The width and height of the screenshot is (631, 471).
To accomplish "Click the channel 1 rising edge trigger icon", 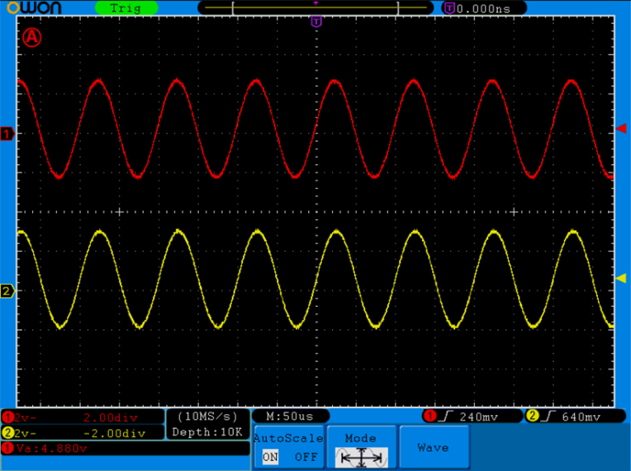I will (x=445, y=417).
